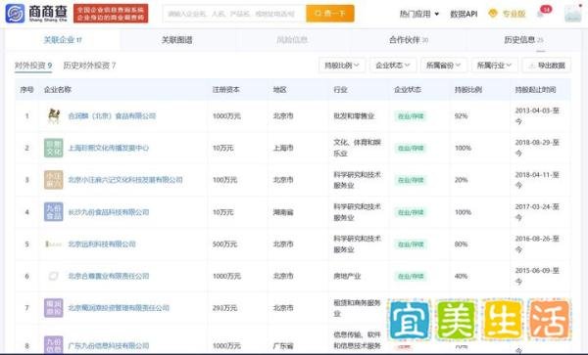Click purple logo in row 7
This screenshot has height=355, width=588.
[x=54, y=308]
